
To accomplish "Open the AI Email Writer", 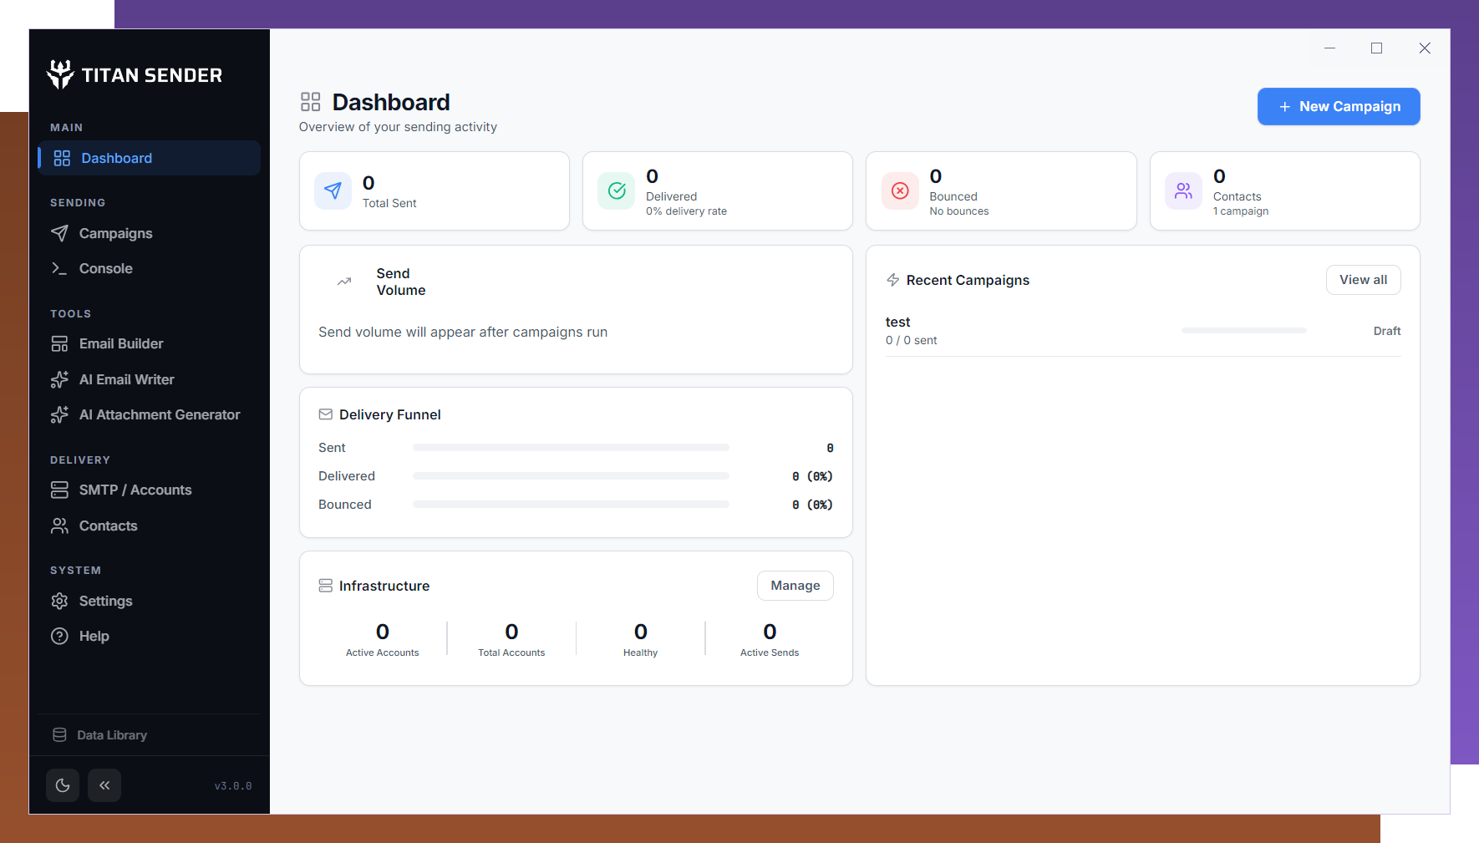I will pos(125,379).
